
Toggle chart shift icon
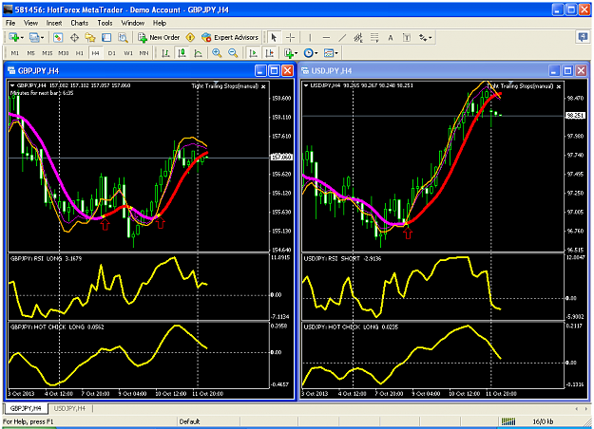[269, 53]
